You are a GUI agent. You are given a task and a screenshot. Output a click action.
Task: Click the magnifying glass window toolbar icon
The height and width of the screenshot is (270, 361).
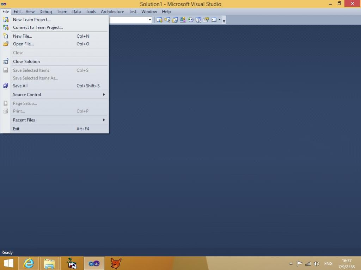click(x=167, y=20)
